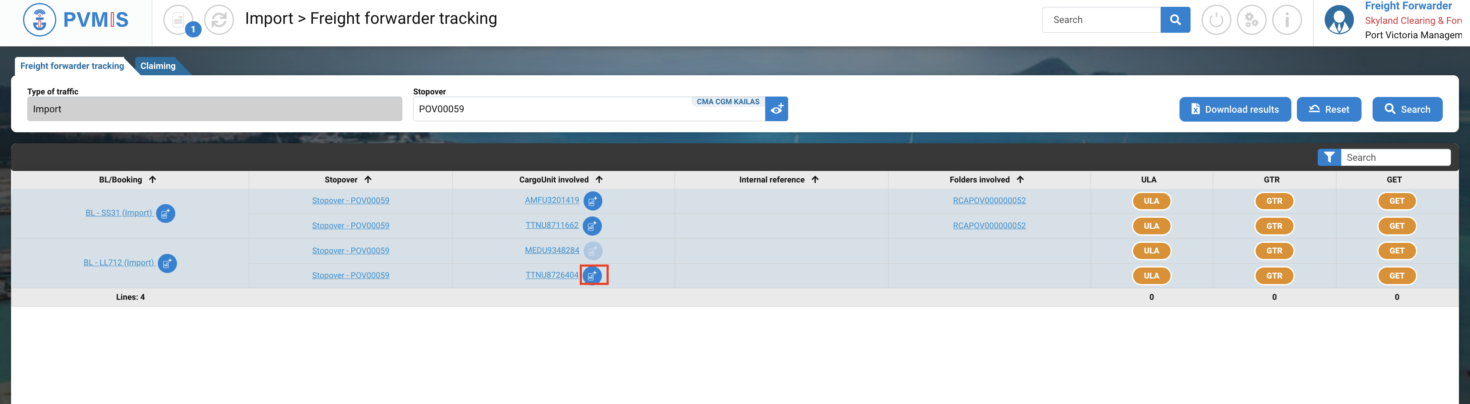Open the settings gears icon
1470x404 pixels.
click(x=1251, y=20)
